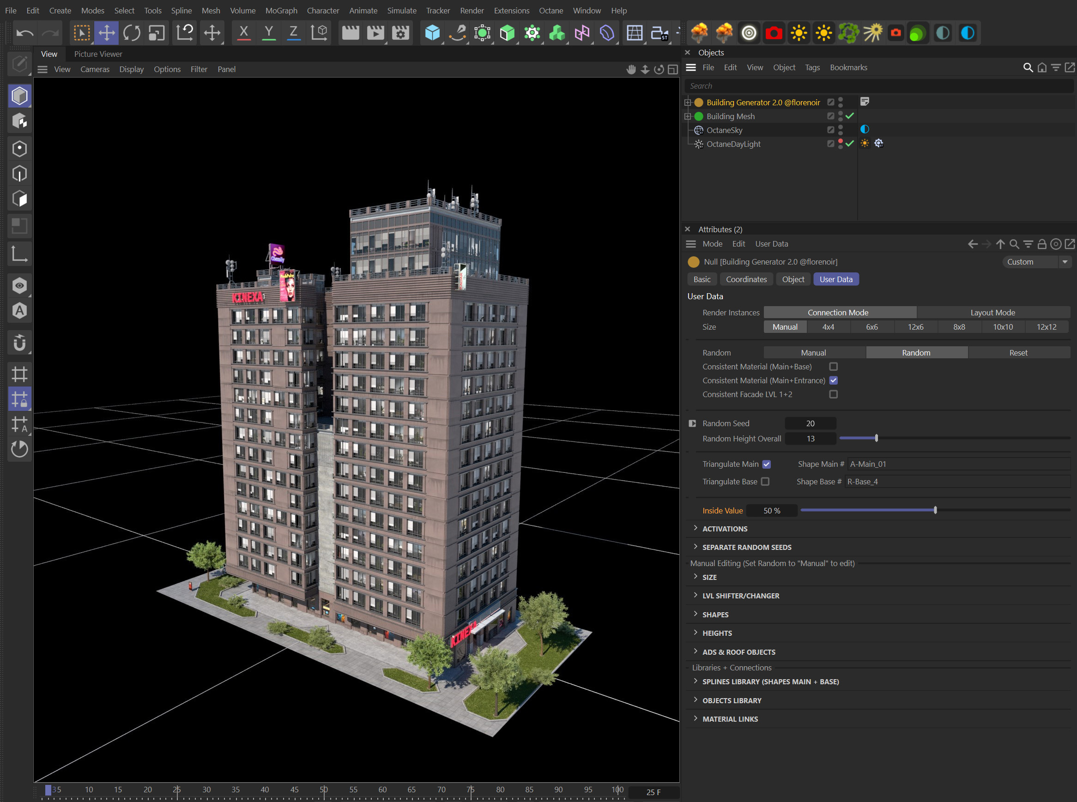1077x802 pixels.
Task: Open the Octane menu
Action: click(551, 10)
